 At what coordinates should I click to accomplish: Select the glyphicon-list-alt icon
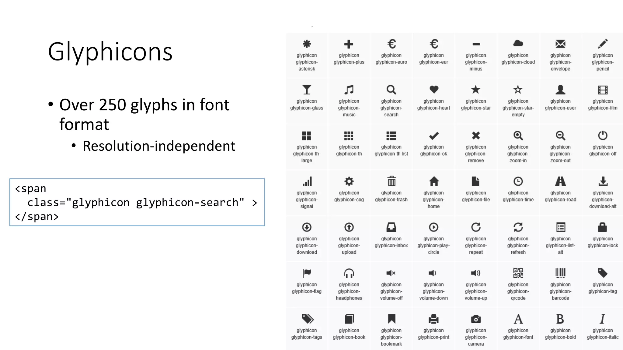[561, 227]
